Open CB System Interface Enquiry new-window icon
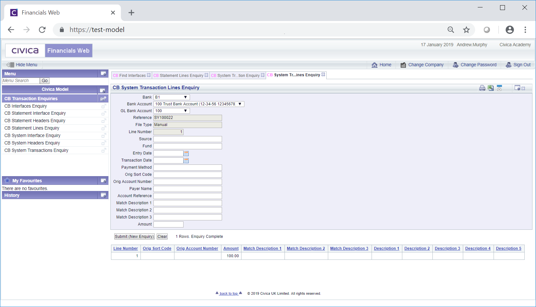536x307 pixels. click(x=104, y=136)
